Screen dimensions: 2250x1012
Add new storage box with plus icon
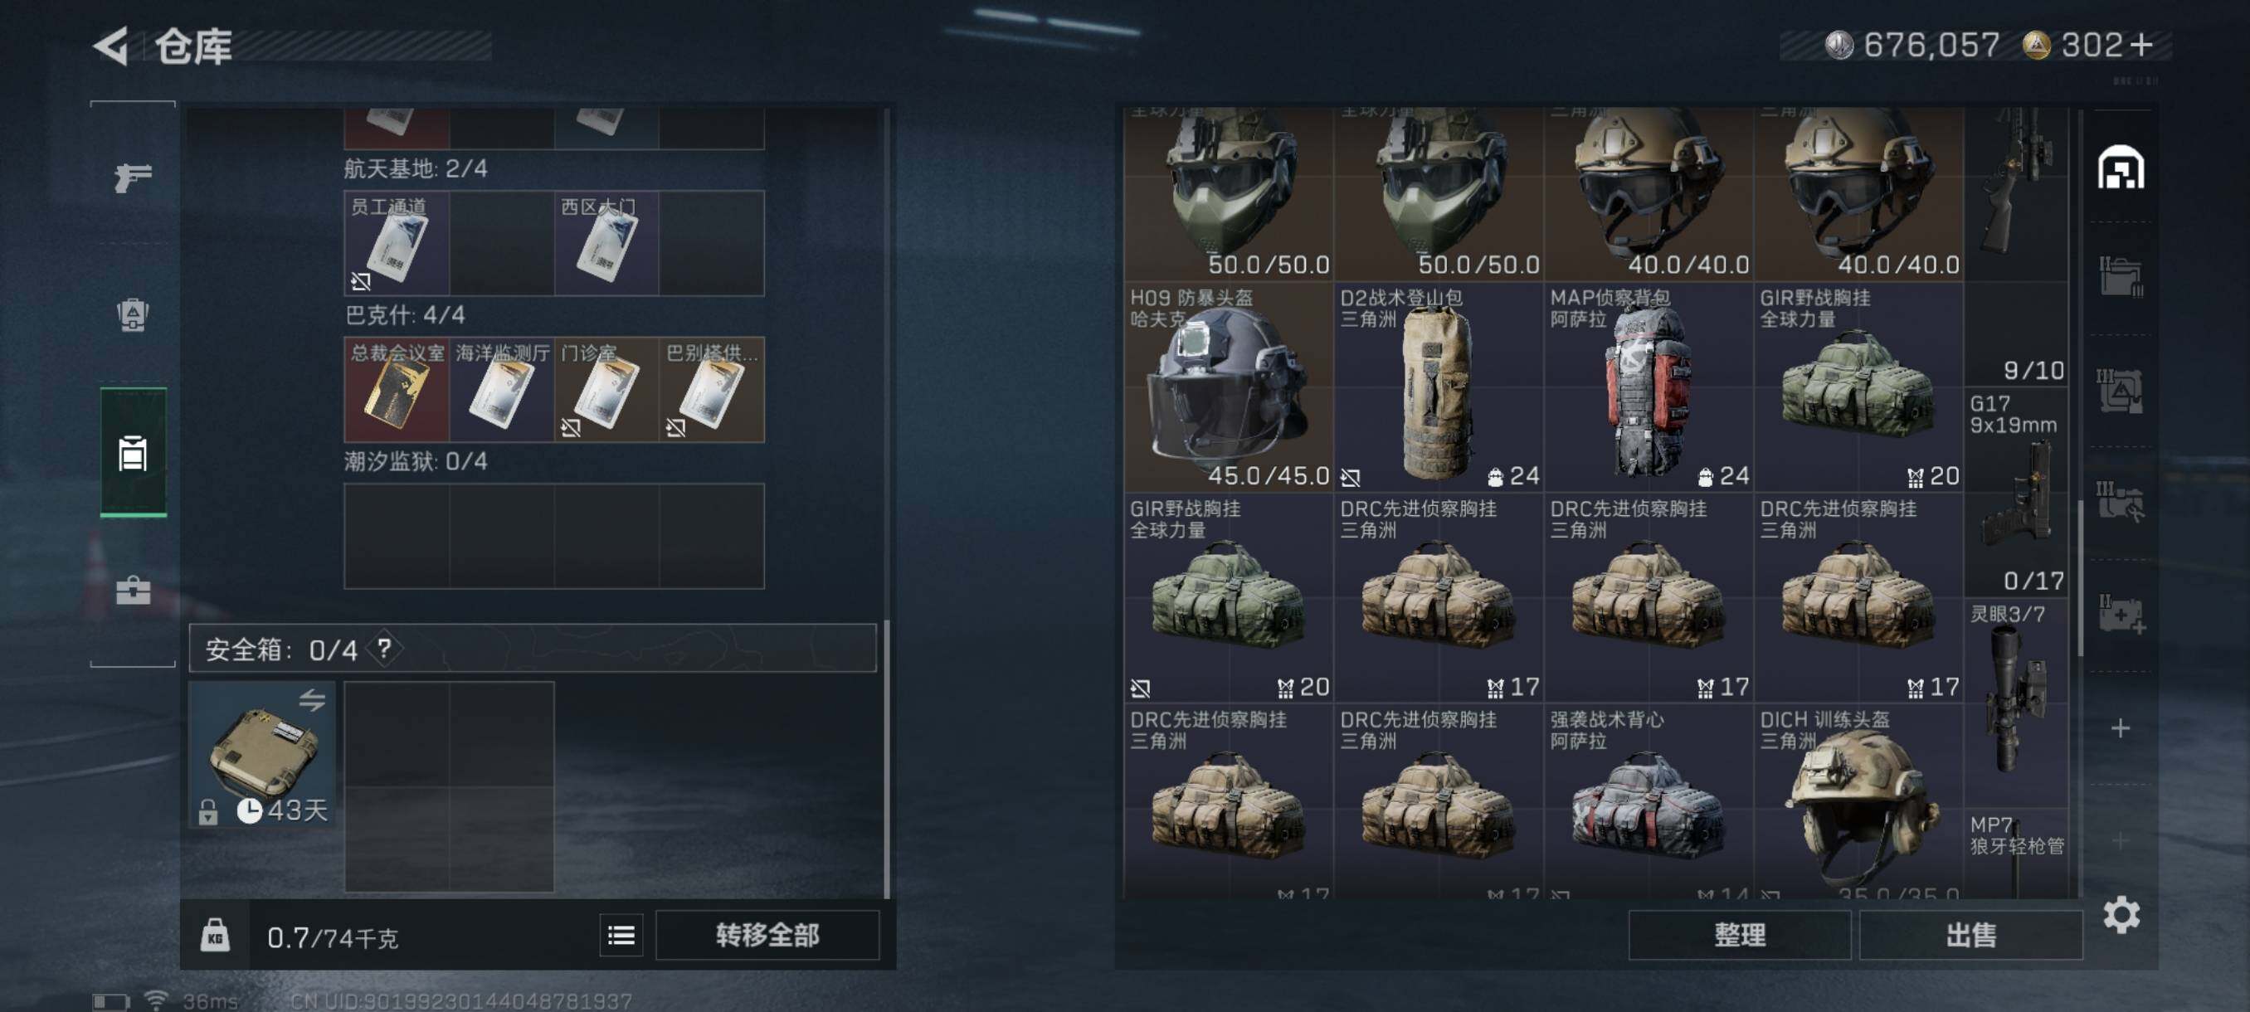tap(2120, 728)
